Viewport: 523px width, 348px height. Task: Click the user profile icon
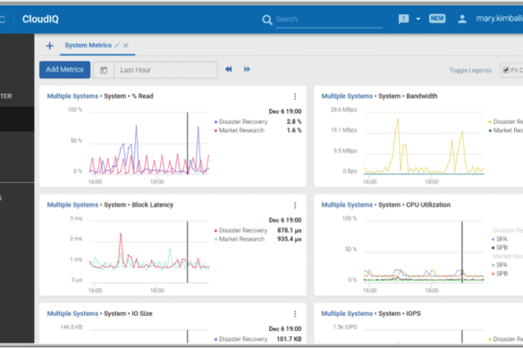click(462, 19)
